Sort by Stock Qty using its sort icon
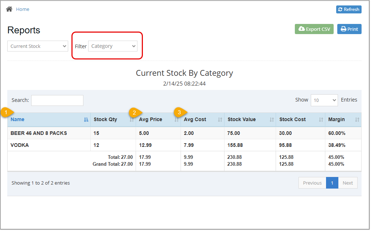Viewport: 371px width, 231px height. (132, 119)
